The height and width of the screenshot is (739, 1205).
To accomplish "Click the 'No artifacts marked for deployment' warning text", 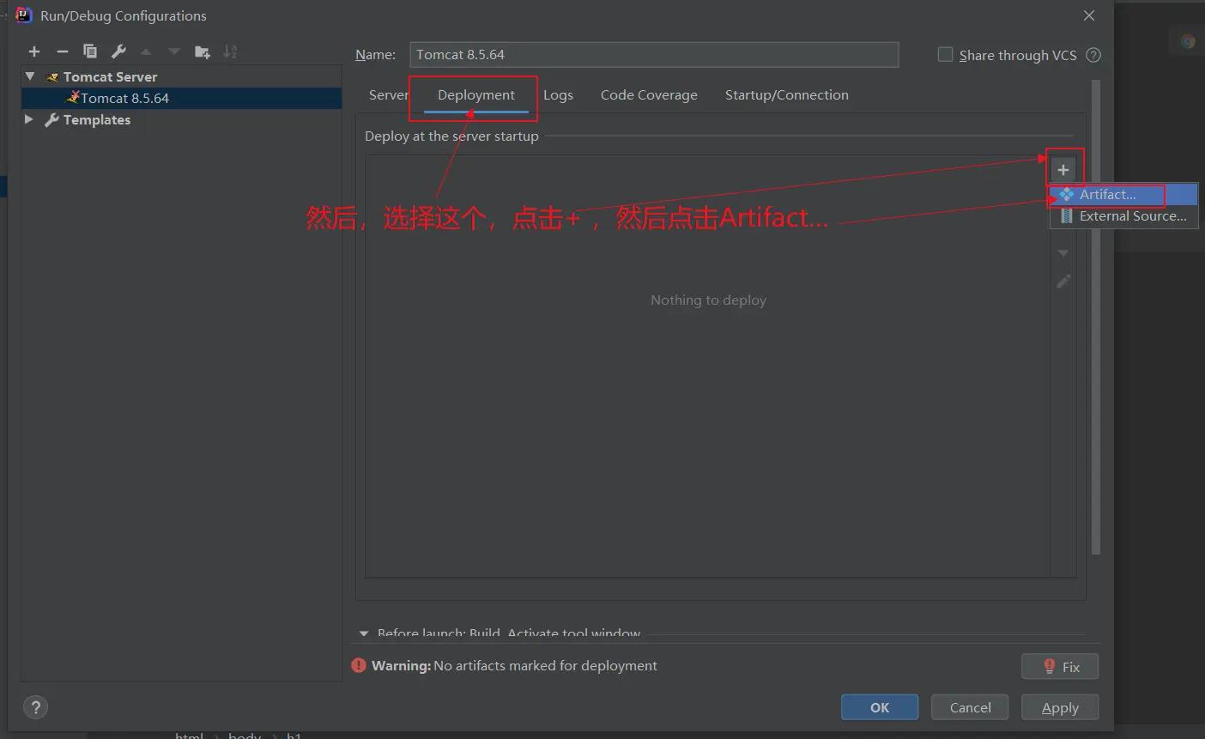I will coord(545,665).
